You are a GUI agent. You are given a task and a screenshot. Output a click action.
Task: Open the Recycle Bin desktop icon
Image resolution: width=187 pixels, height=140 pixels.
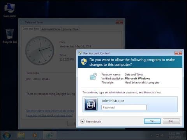[10, 36]
